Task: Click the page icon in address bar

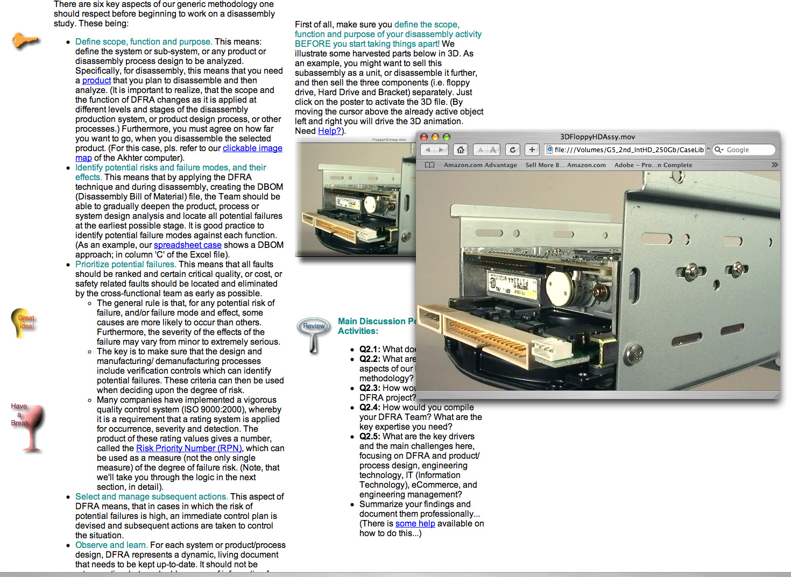Action: 549,150
